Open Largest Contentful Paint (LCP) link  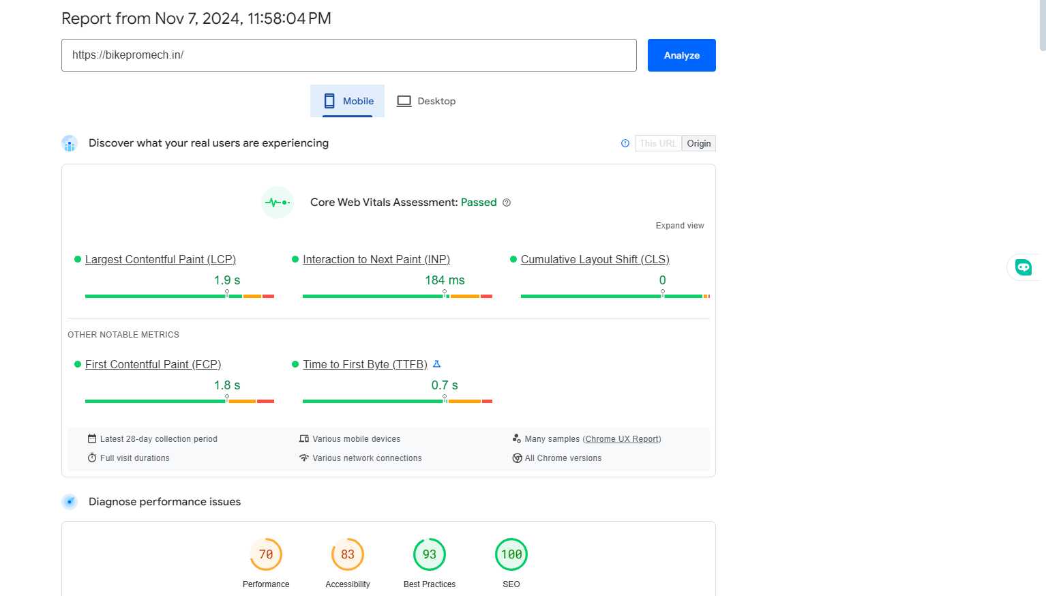pos(160,259)
